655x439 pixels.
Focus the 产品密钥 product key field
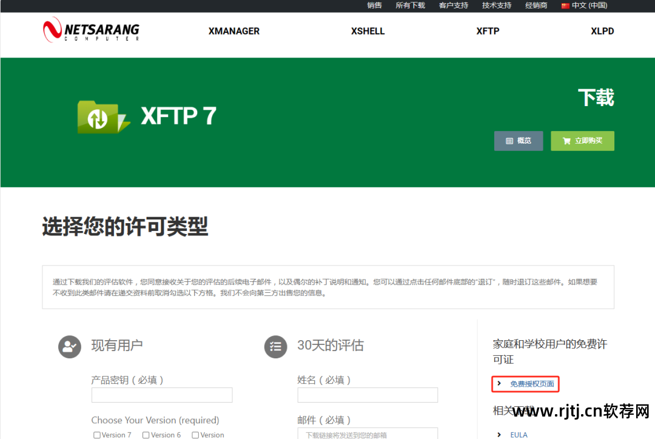pyautogui.click(x=162, y=395)
